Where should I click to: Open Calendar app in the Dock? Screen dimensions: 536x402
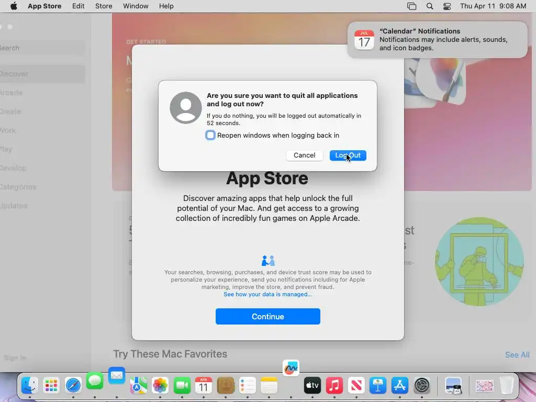[204, 386]
